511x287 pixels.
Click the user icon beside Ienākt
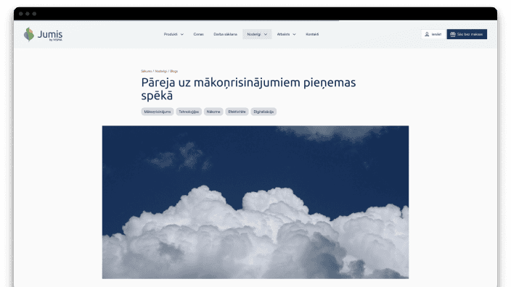pos(427,34)
